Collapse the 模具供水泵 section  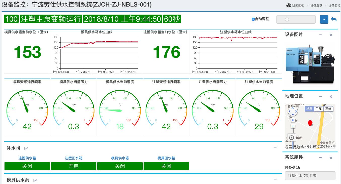[275, 179]
